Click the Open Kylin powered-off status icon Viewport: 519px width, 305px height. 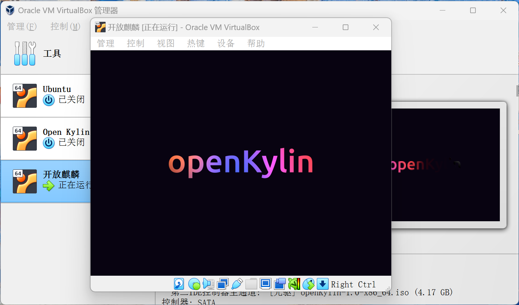(48, 143)
